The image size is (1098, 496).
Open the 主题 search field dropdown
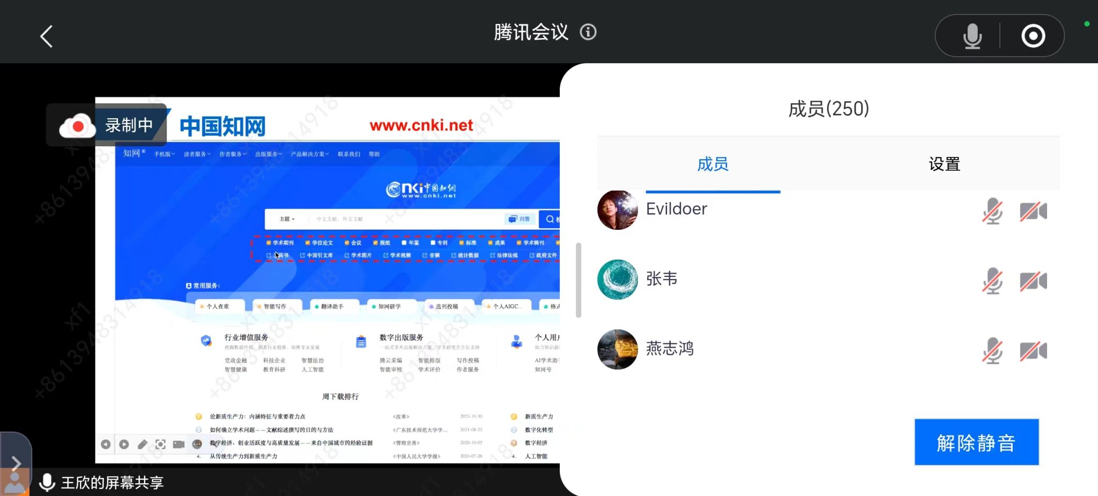coord(287,219)
